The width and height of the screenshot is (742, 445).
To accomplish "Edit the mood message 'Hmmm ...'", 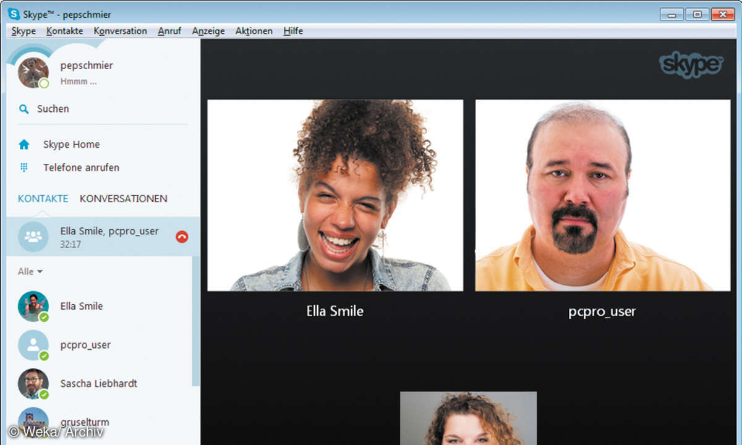I will 79,82.
